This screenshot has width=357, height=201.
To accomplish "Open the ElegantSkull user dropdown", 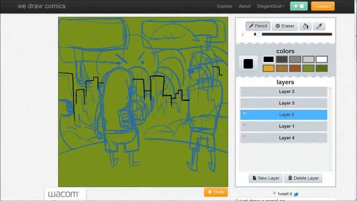I will point(271,6).
